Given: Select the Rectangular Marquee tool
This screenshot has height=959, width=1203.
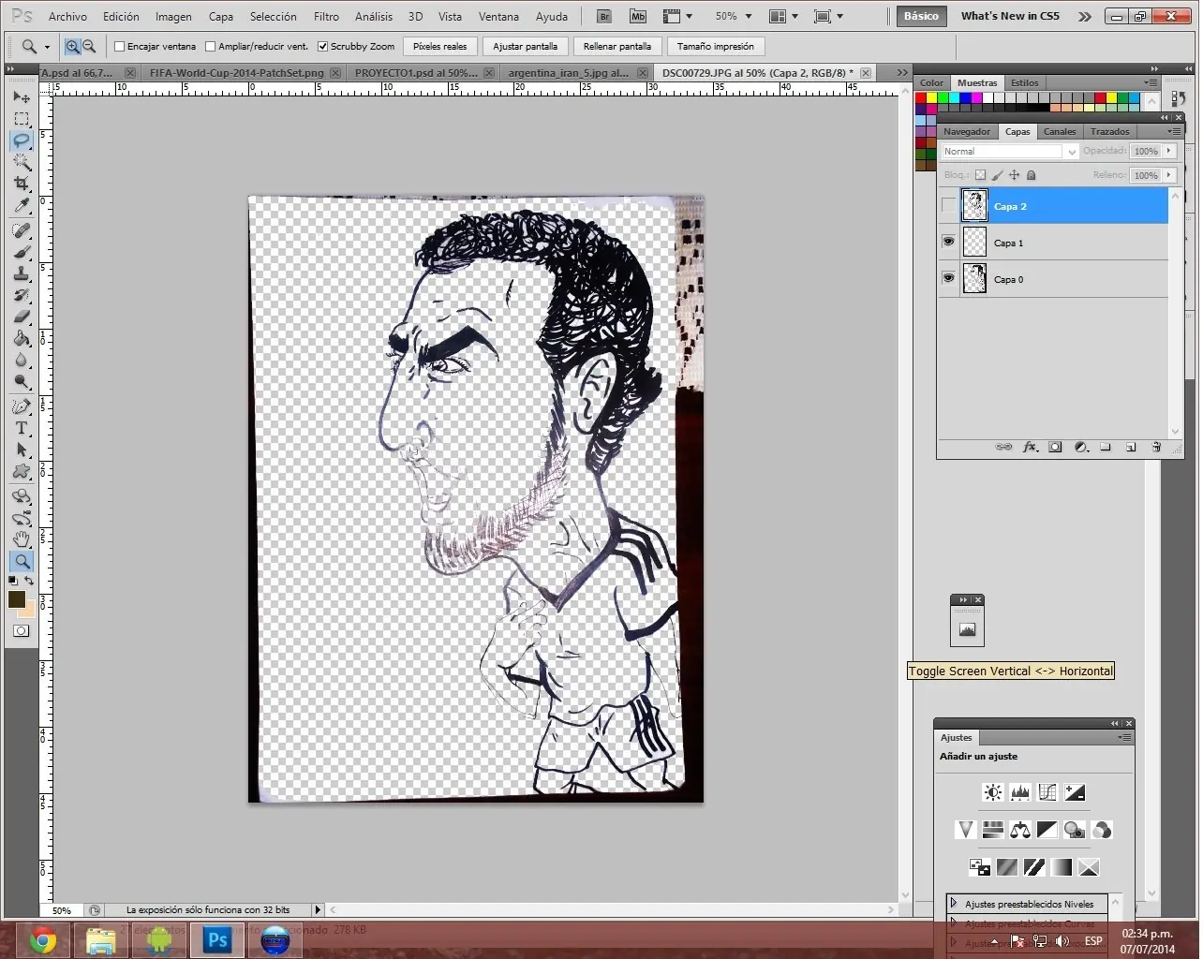Looking at the screenshot, I should click(22, 119).
